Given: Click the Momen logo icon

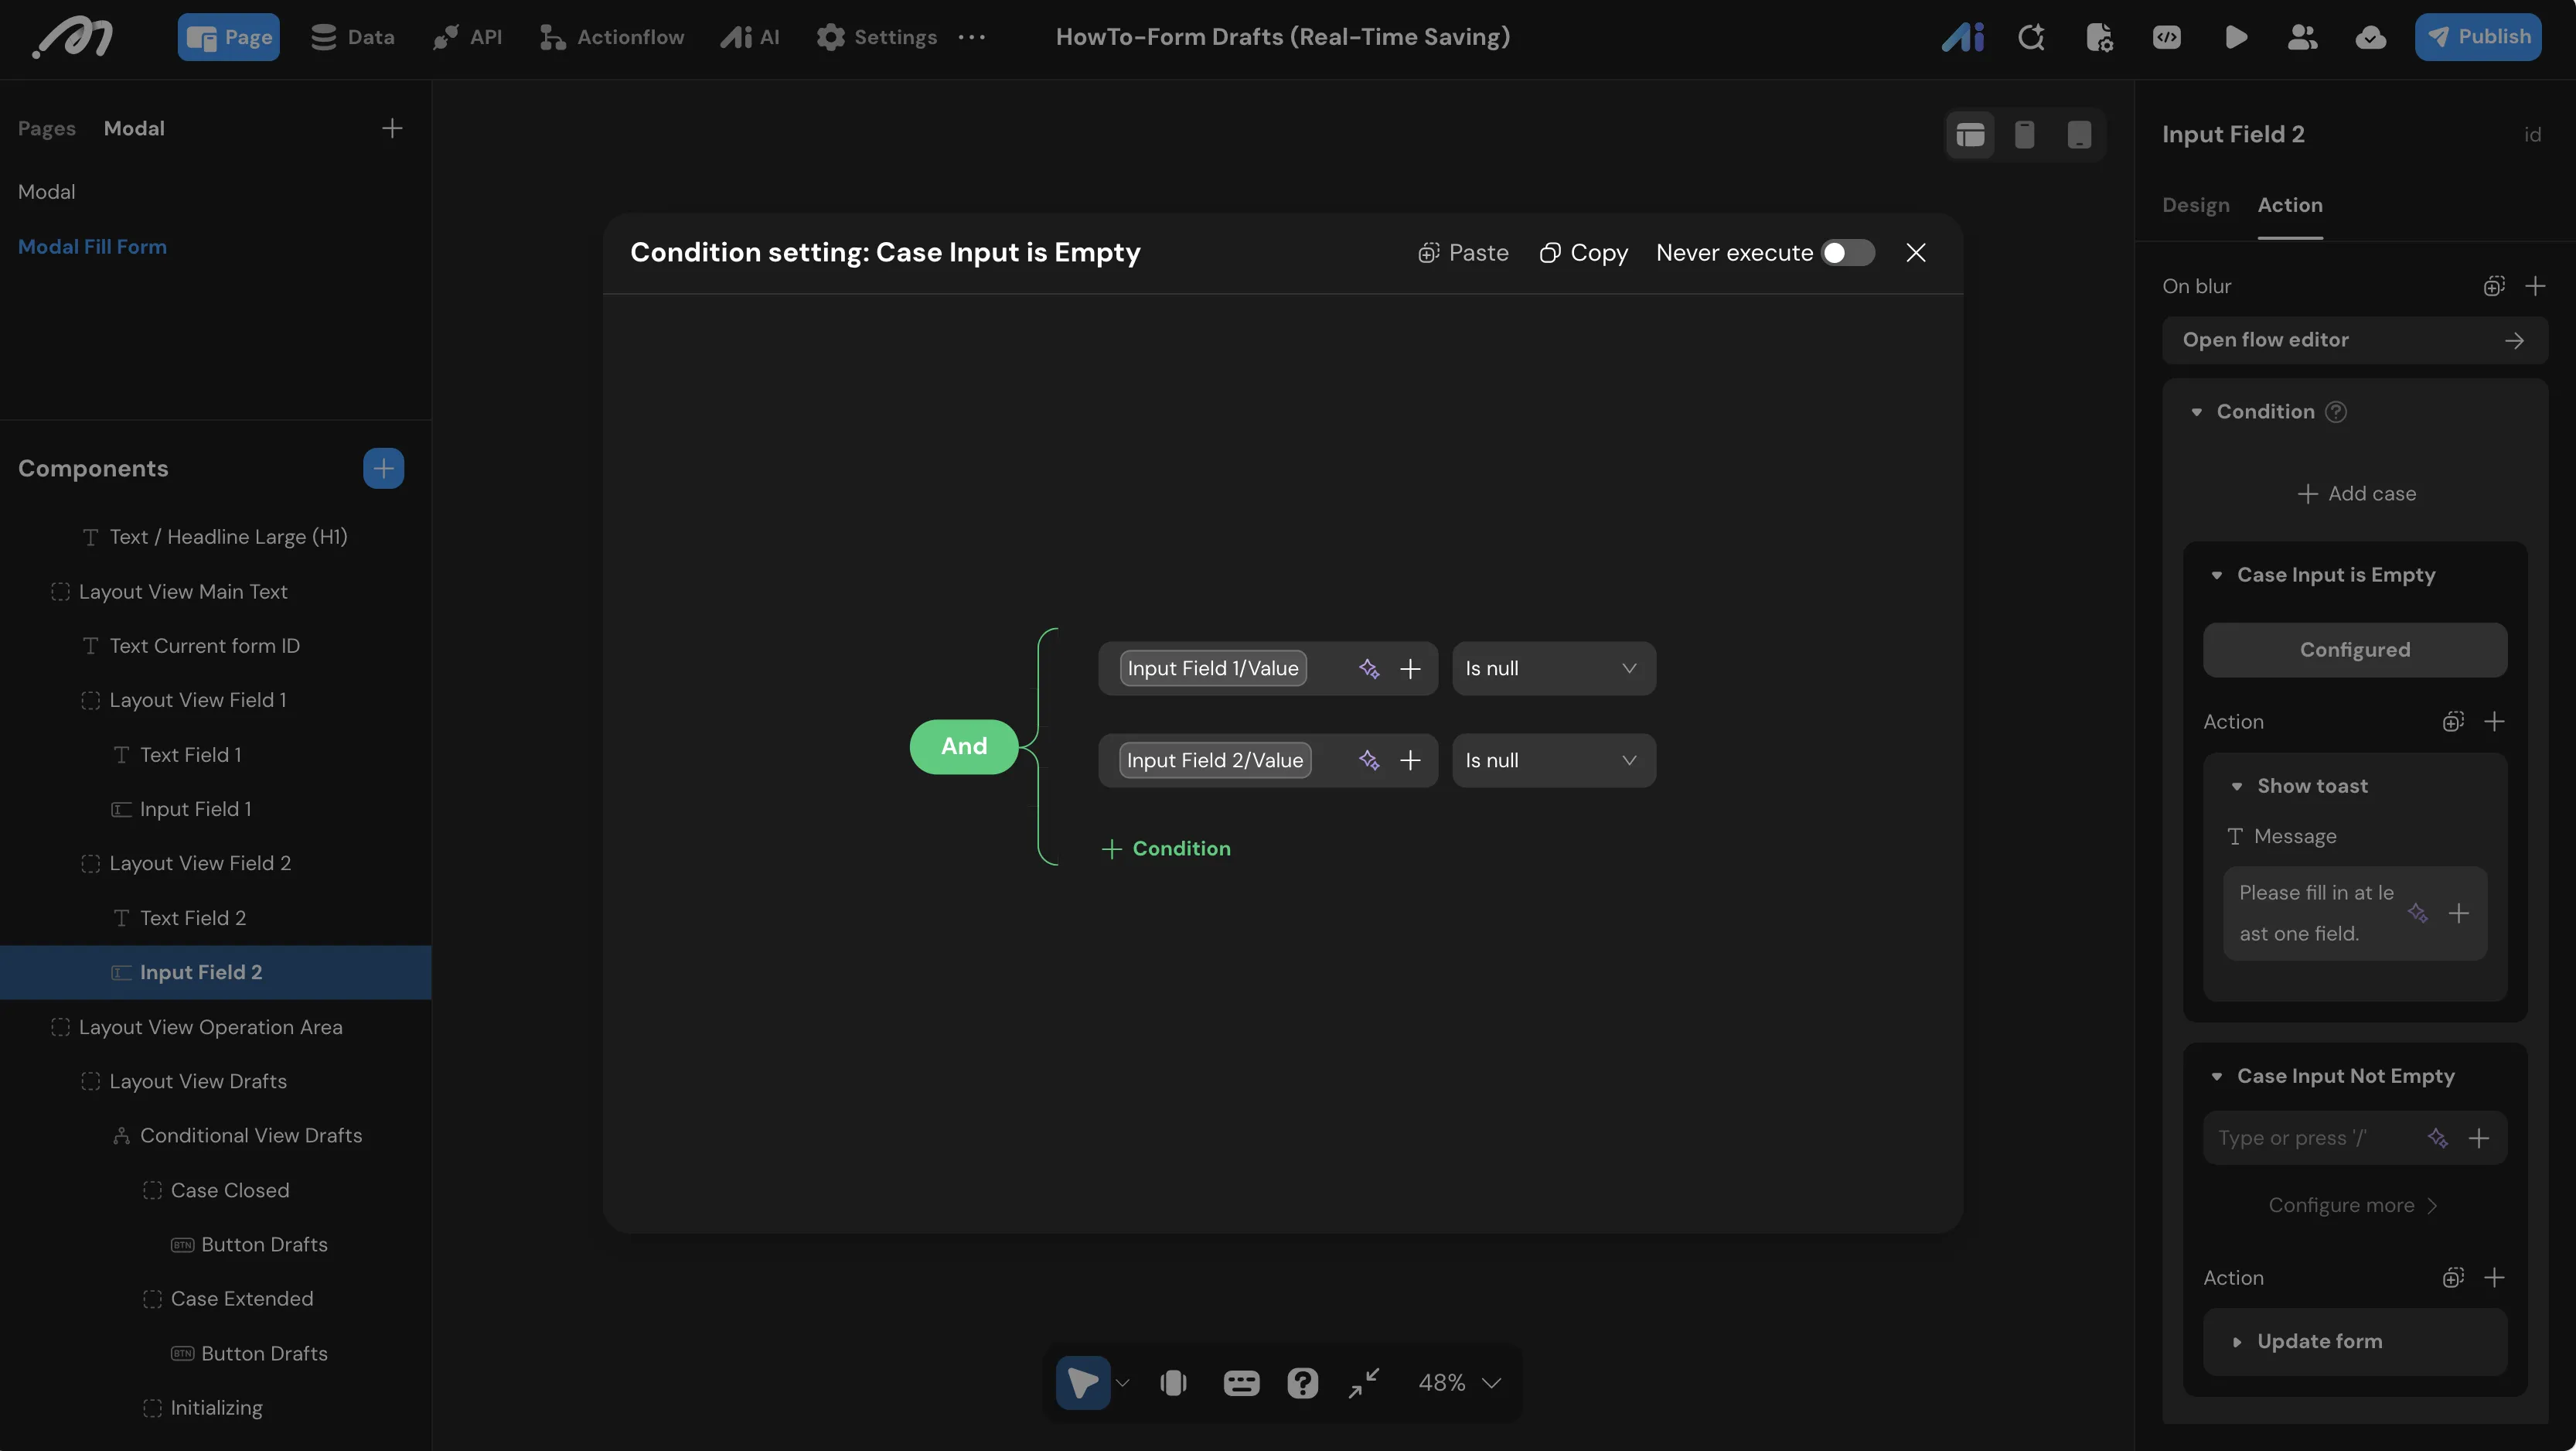Looking at the screenshot, I should point(73,38).
